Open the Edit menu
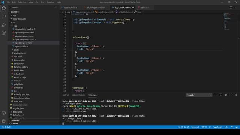 pos(14,3)
